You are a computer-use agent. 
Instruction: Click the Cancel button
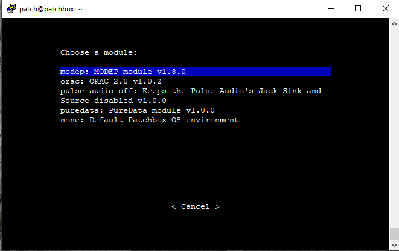pos(196,206)
